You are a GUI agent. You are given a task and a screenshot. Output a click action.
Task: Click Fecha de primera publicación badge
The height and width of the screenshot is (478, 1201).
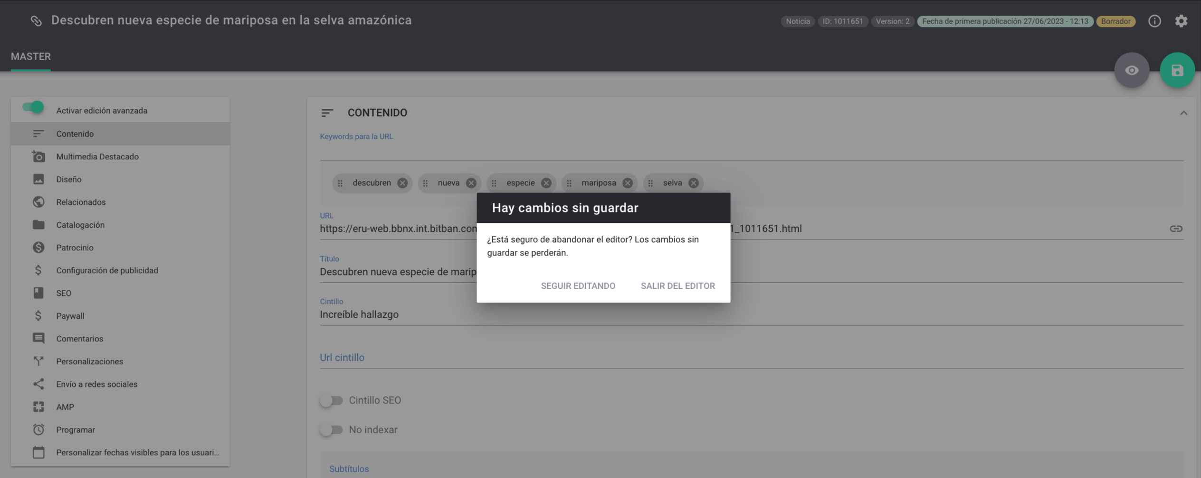click(1005, 21)
